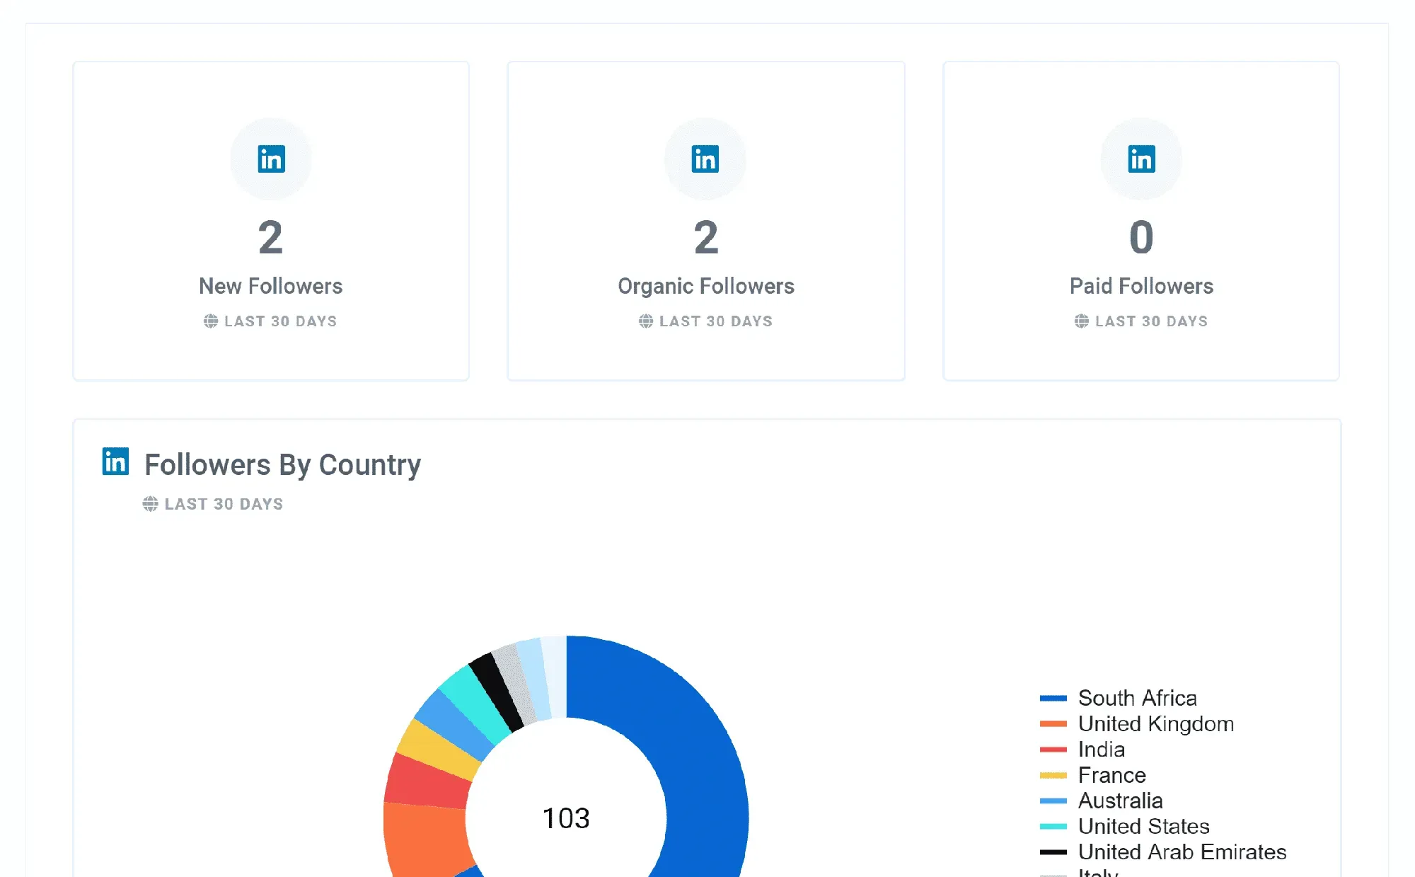The height and width of the screenshot is (877, 1415).
Task: Click the New Followers count of 2
Action: click(x=271, y=237)
